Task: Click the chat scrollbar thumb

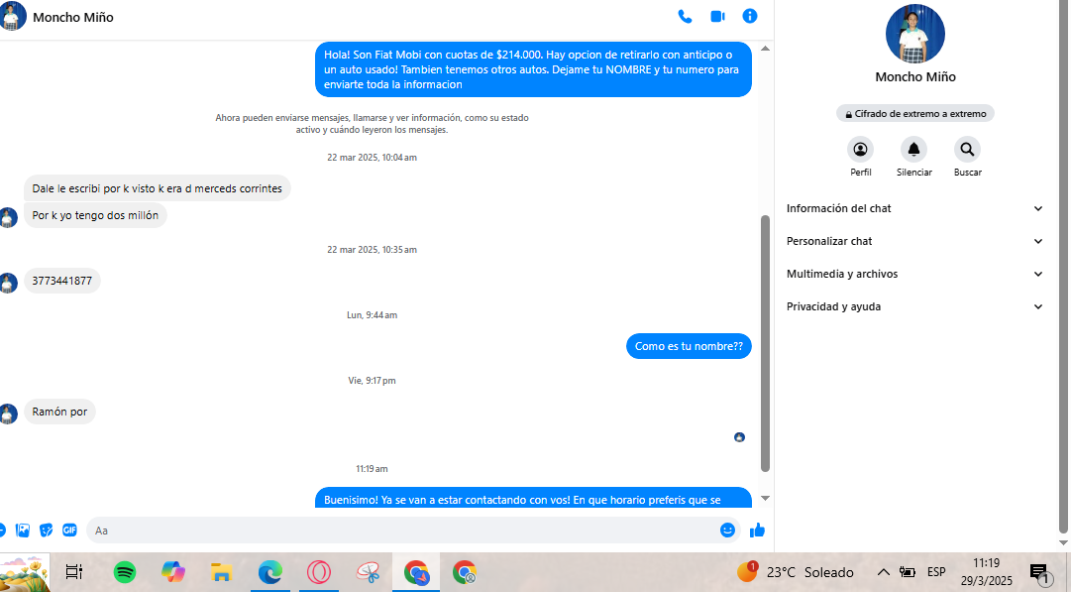Action: [765, 343]
